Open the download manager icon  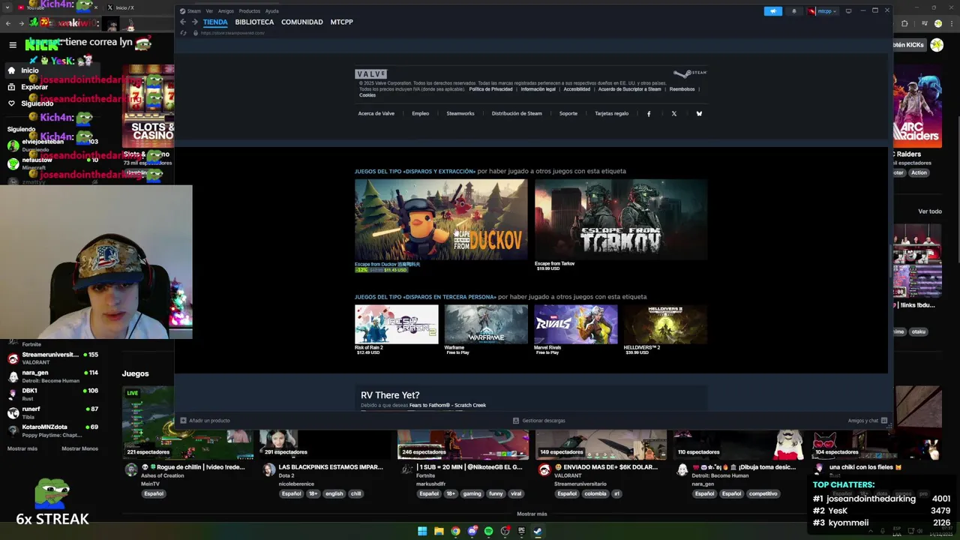[516, 421]
